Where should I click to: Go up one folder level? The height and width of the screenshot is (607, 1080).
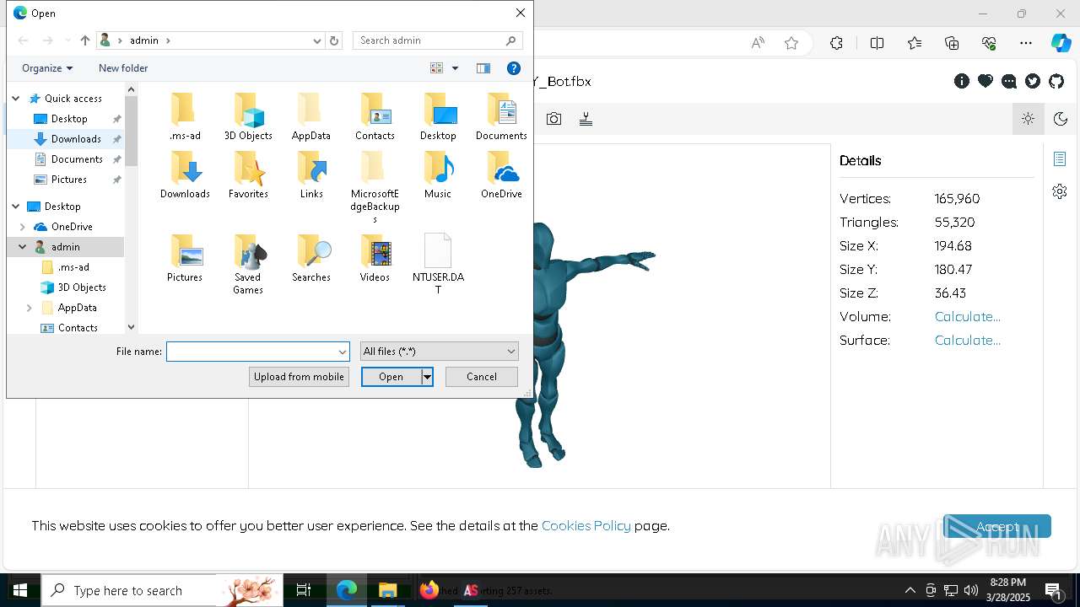[x=85, y=40]
